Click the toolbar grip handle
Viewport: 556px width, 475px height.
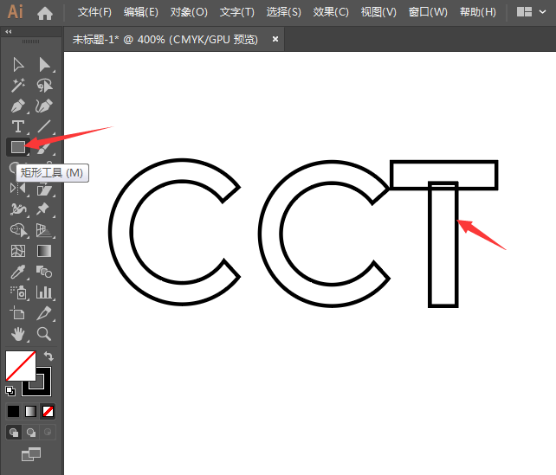pos(31,42)
